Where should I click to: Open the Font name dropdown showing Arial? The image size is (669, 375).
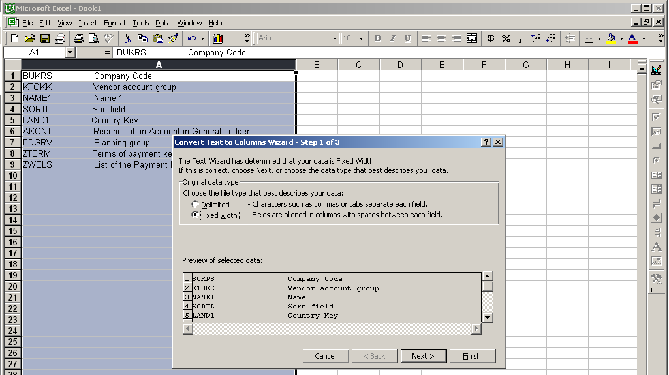[x=335, y=38]
